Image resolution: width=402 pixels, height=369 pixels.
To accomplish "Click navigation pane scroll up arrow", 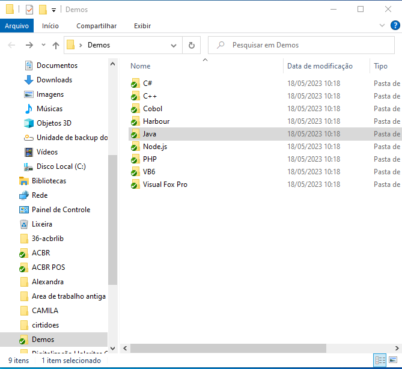I will point(112,64).
